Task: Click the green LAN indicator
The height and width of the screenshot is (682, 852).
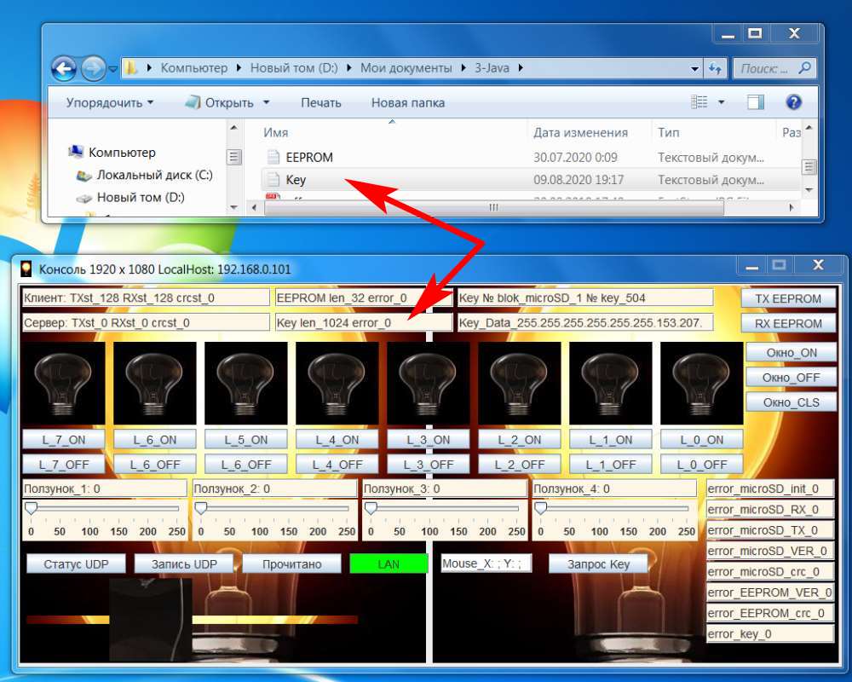Action: pos(389,564)
